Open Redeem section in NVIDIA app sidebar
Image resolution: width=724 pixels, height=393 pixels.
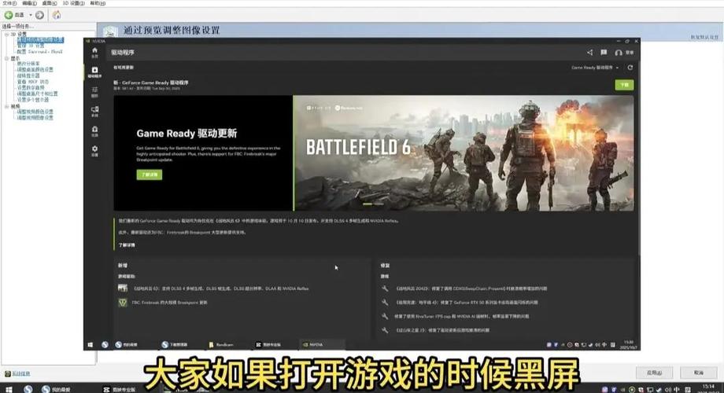coord(94,131)
